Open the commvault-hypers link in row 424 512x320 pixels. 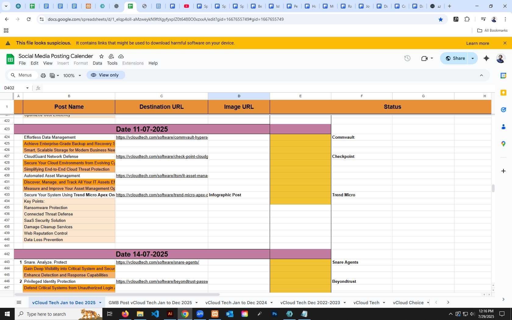[162, 137]
